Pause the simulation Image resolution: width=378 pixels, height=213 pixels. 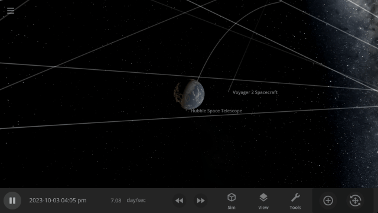pyautogui.click(x=12, y=201)
